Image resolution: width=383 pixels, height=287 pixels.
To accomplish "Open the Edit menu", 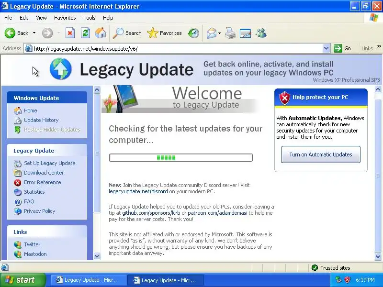I will tap(24, 18).
